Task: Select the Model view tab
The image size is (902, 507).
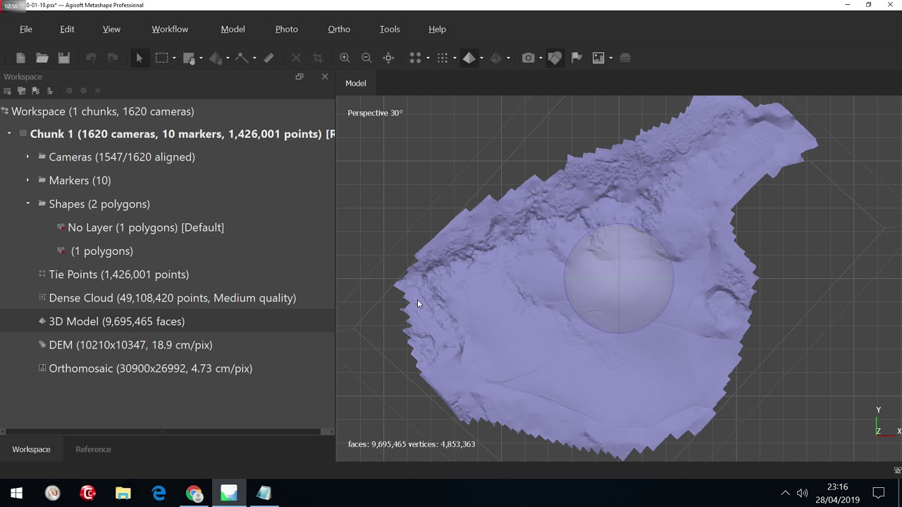Action: point(356,83)
